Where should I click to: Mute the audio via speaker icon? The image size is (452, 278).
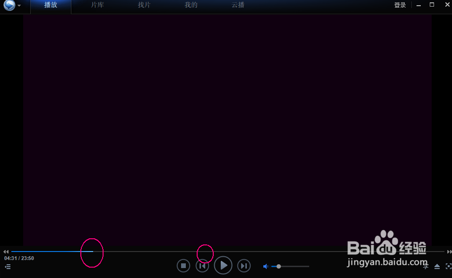tap(266, 267)
